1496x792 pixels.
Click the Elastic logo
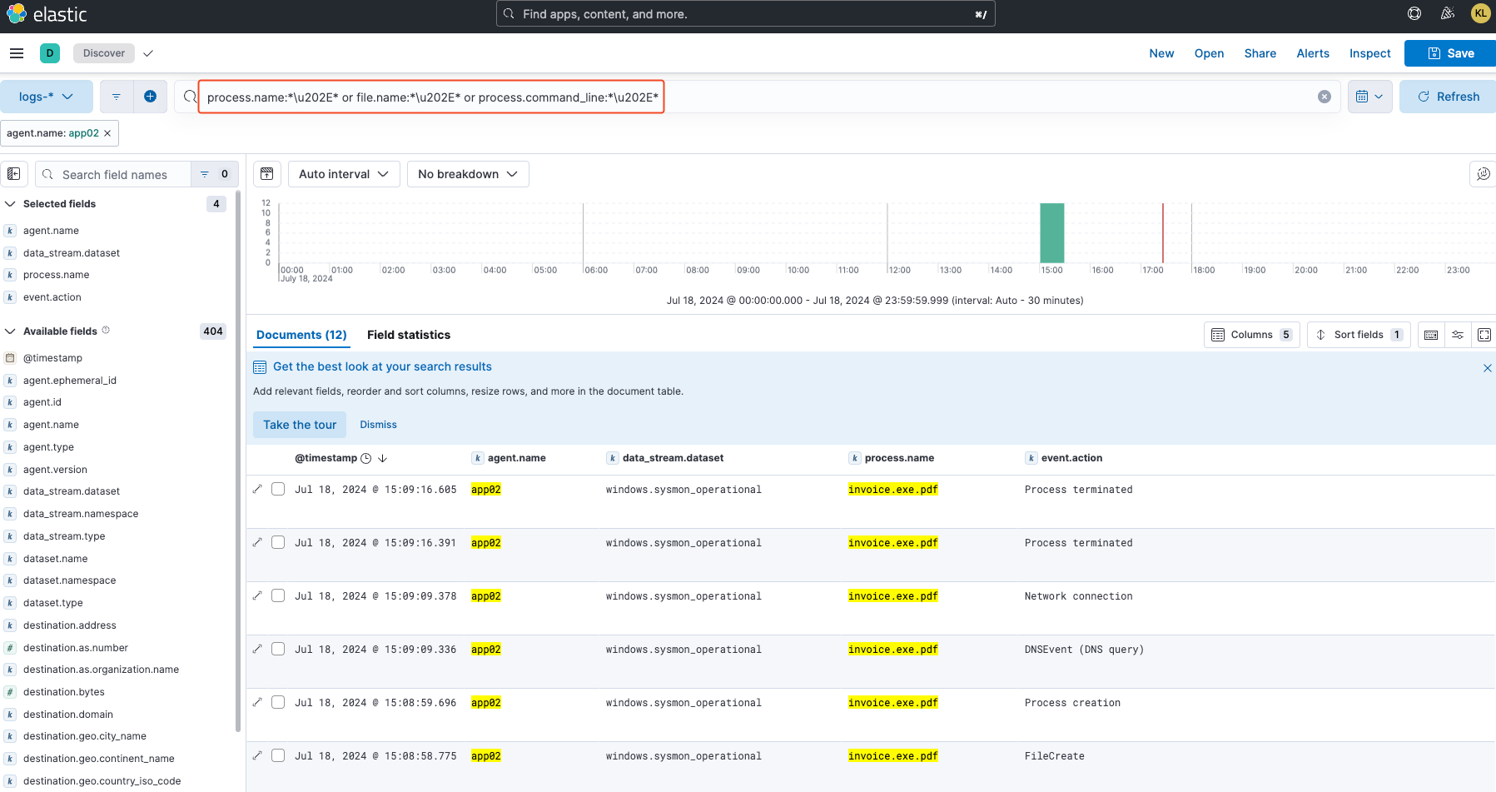[47, 14]
